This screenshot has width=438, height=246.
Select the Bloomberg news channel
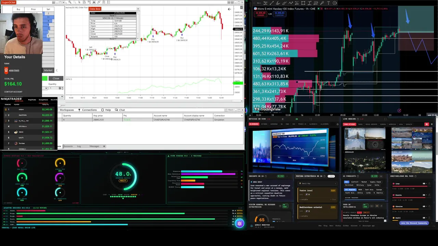point(254,124)
